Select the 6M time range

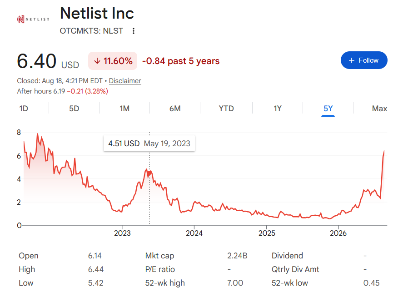175,109
